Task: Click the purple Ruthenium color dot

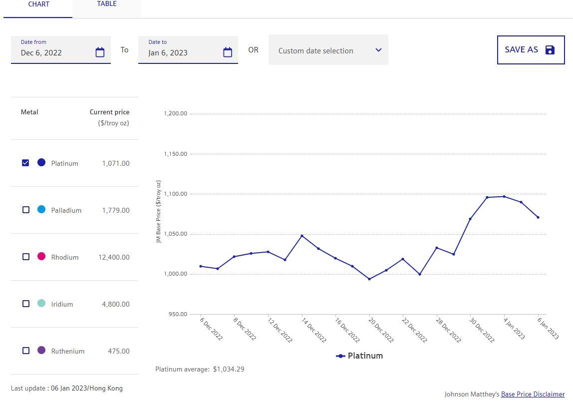Action: (x=41, y=350)
